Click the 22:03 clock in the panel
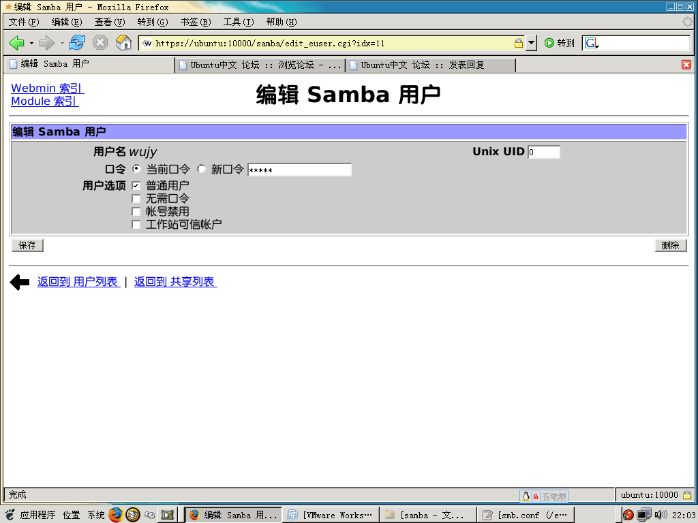 tap(683, 515)
